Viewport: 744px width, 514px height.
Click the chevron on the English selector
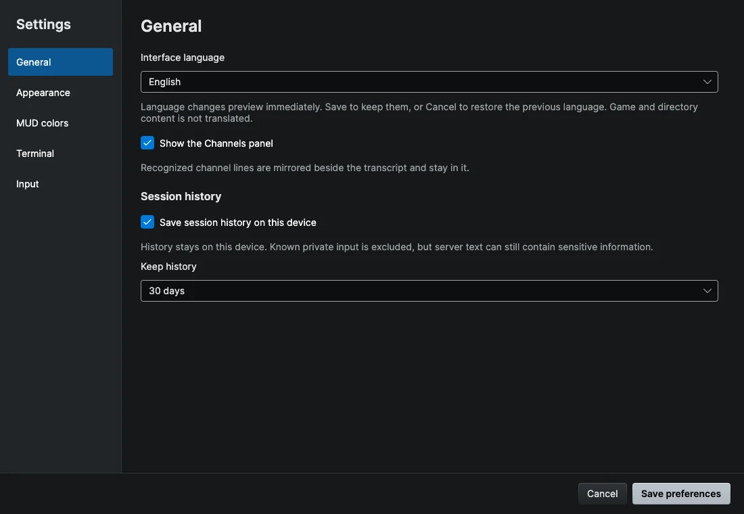[707, 82]
